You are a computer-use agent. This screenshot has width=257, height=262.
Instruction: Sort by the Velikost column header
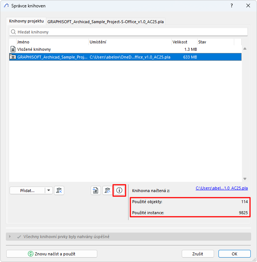(x=184, y=42)
